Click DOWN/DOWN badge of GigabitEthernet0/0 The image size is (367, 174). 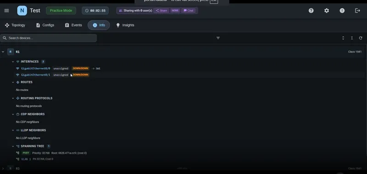coord(81,68)
